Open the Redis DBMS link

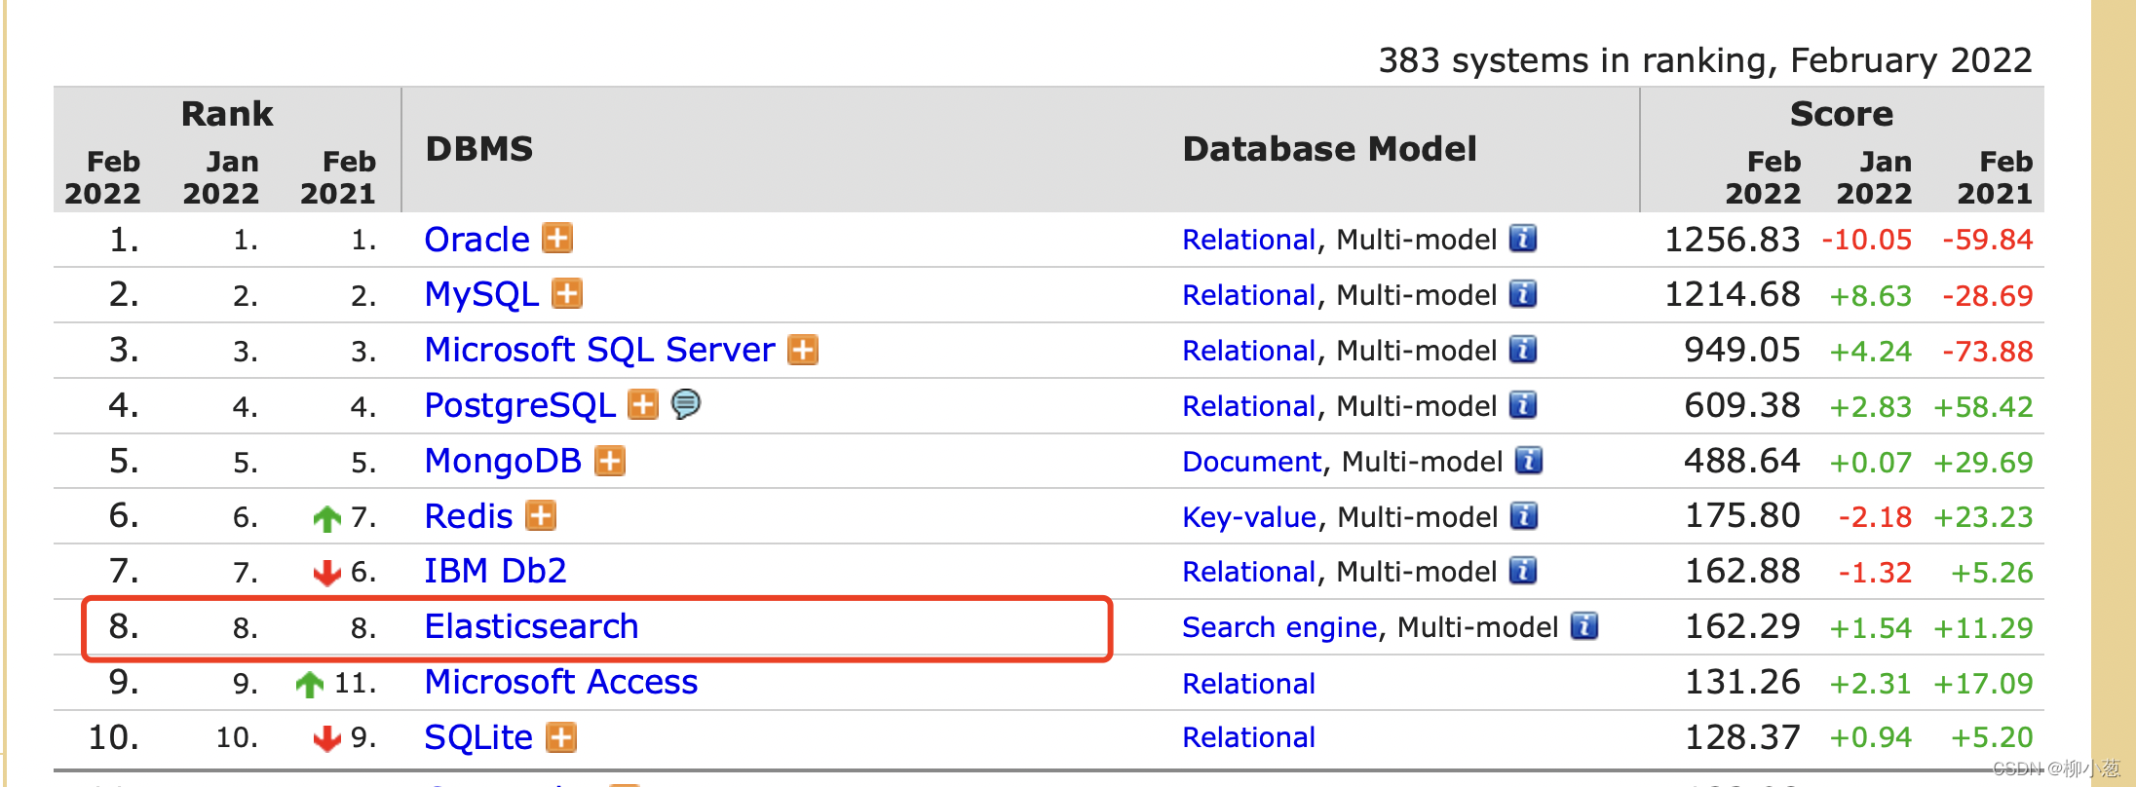coord(469,516)
